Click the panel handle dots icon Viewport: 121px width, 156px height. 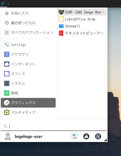(x=8, y=3)
